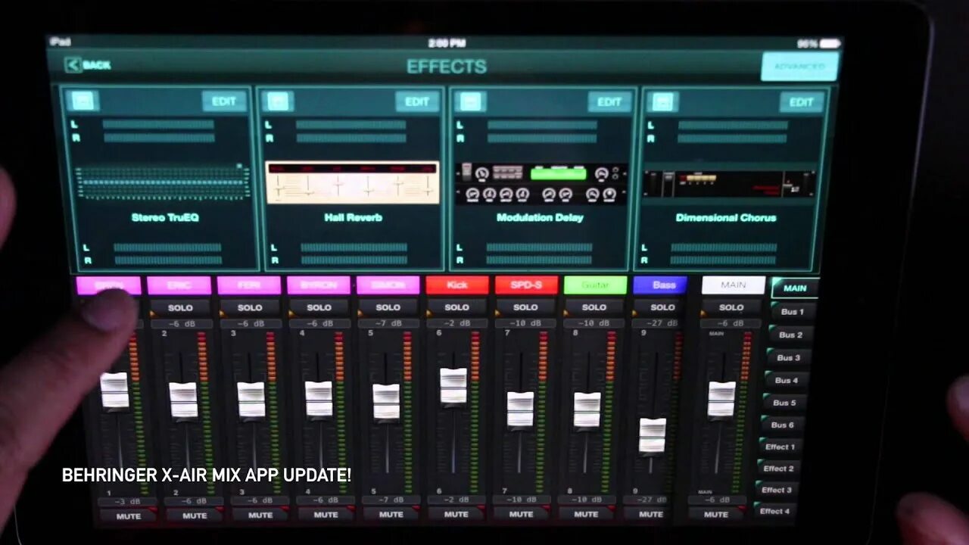Mute channel 3

260,515
